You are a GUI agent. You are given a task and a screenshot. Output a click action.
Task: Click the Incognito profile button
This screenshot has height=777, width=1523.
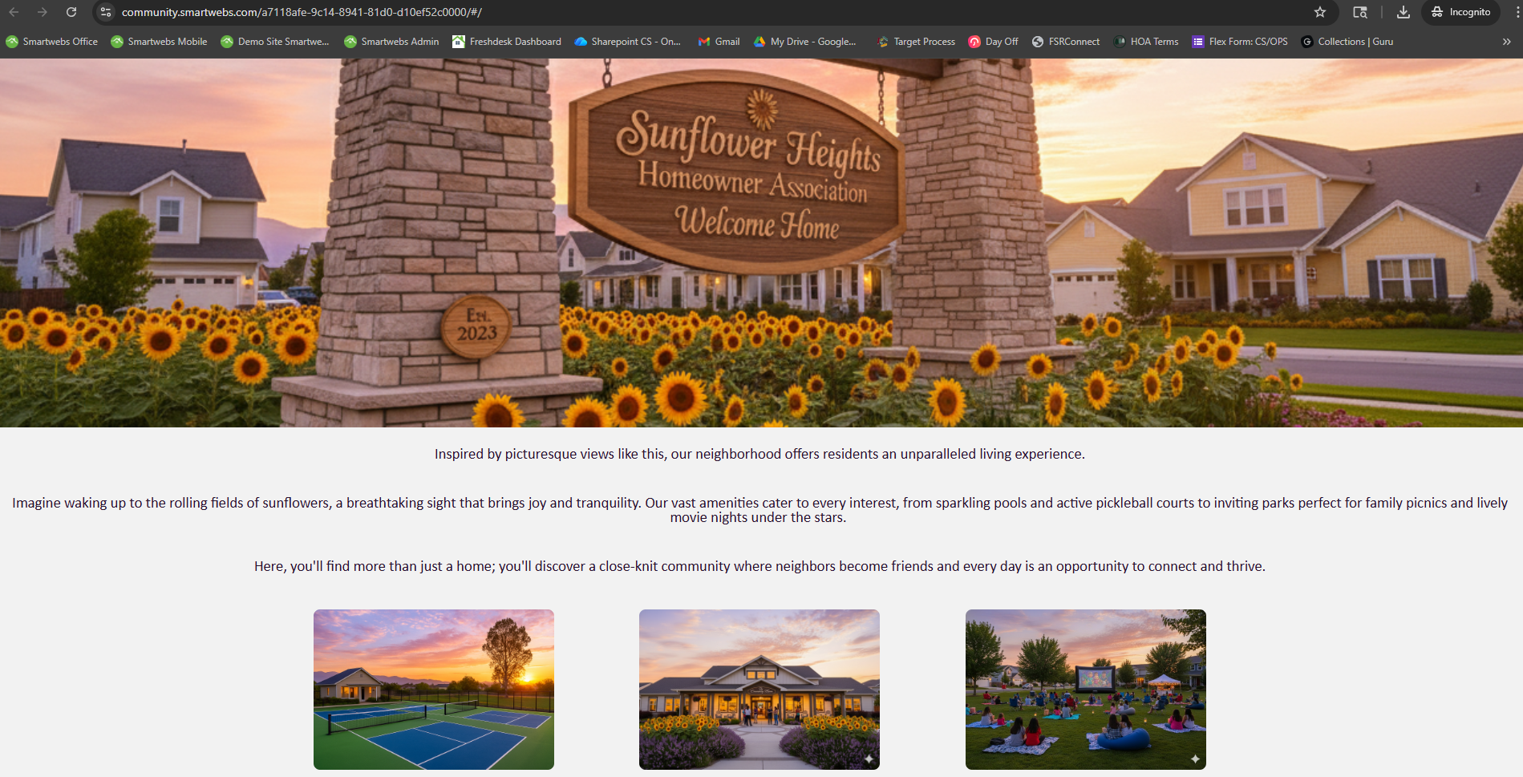point(1460,12)
